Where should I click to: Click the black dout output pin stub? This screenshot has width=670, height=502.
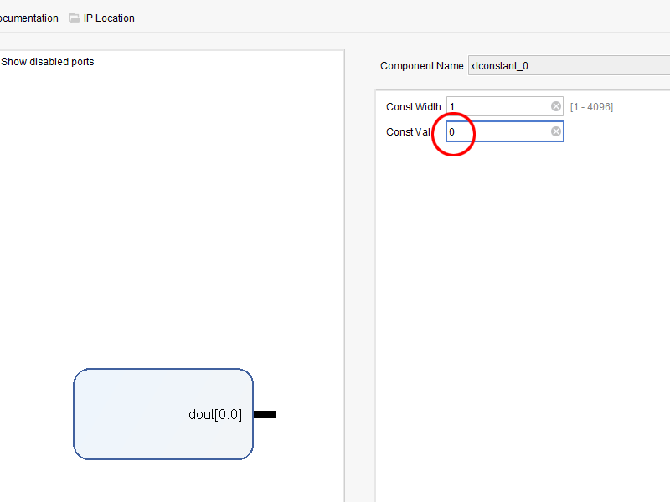coord(265,414)
